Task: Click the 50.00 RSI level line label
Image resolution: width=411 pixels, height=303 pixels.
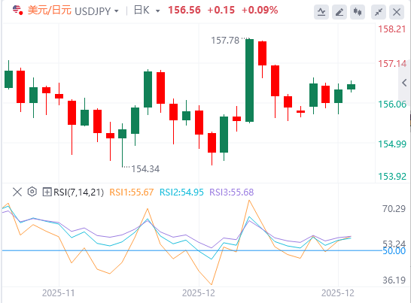Action: [394, 251]
